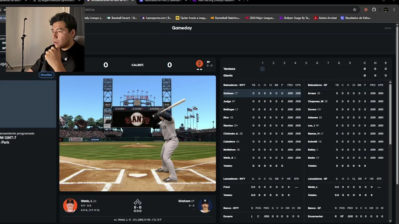Open a new browser tab

tap(248, 1)
